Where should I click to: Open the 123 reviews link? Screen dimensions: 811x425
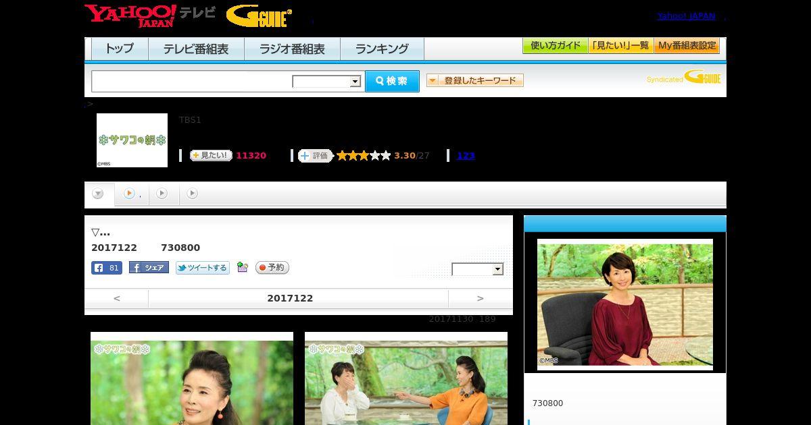[x=466, y=155]
